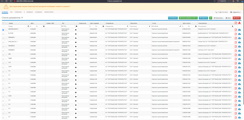This screenshot has width=244, height=120.
Task: Check the checkbox for row 5-5
Action: [3, 72]
